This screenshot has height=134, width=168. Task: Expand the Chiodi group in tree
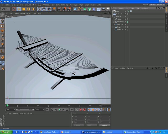[114, 19]
